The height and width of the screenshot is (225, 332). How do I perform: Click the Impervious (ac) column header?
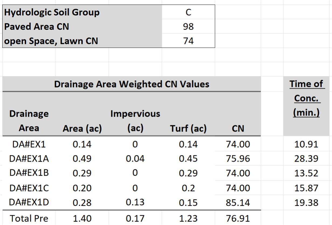pos(135,121)
